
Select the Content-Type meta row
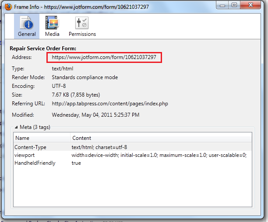(x=131, y=147)
